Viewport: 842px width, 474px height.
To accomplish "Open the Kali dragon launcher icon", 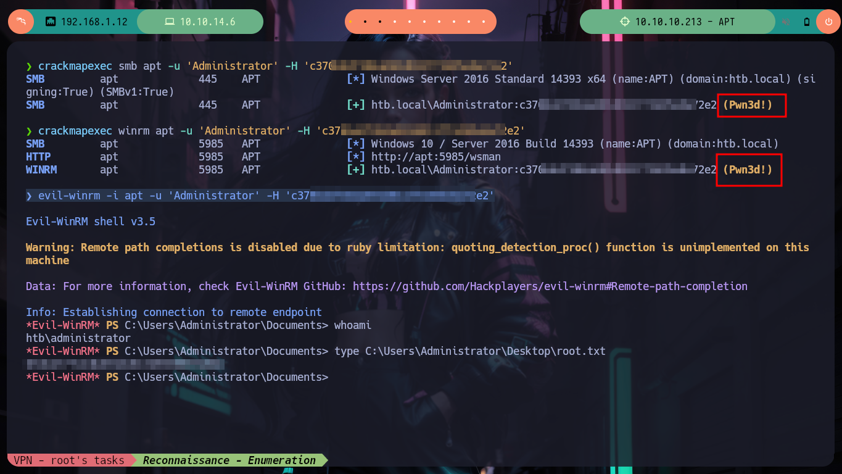I will [22, 22].
